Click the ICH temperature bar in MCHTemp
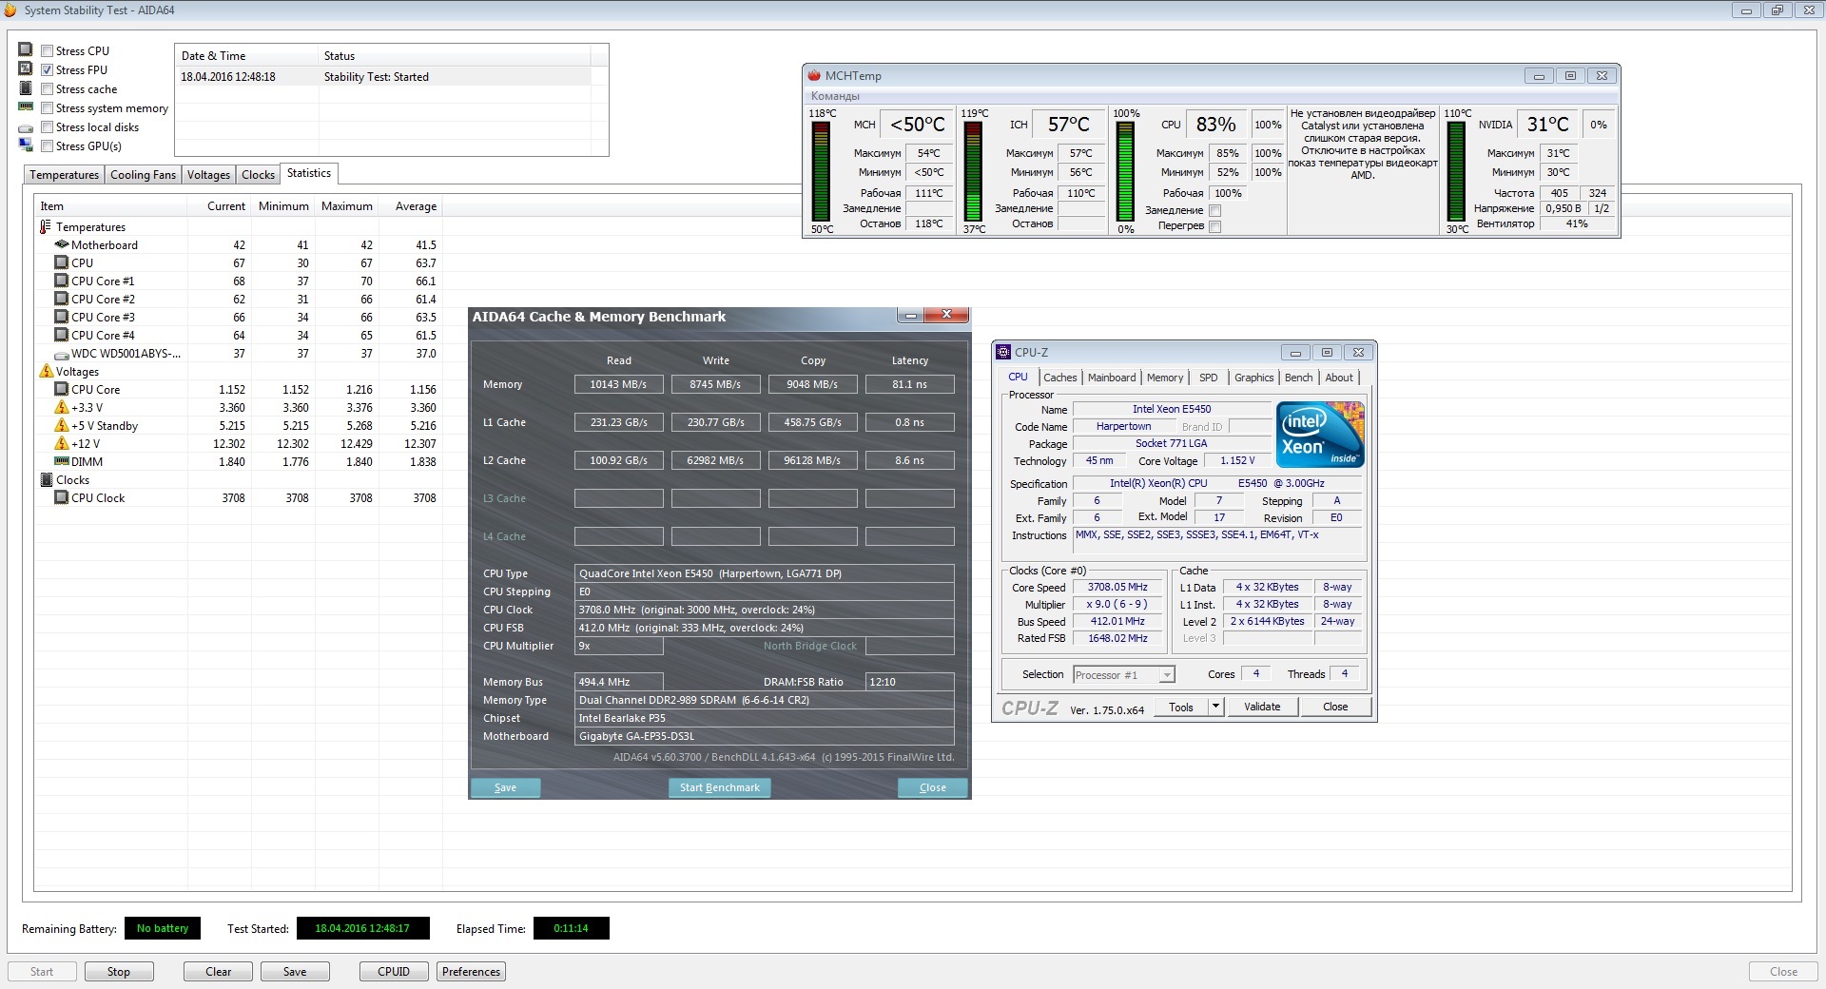The image size is (1826, 989). click(x=972, y=172)
